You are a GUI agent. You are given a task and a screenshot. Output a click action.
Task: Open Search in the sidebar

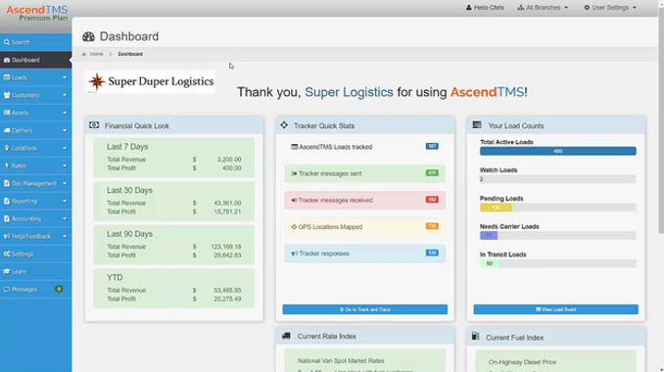coord(35,42)
